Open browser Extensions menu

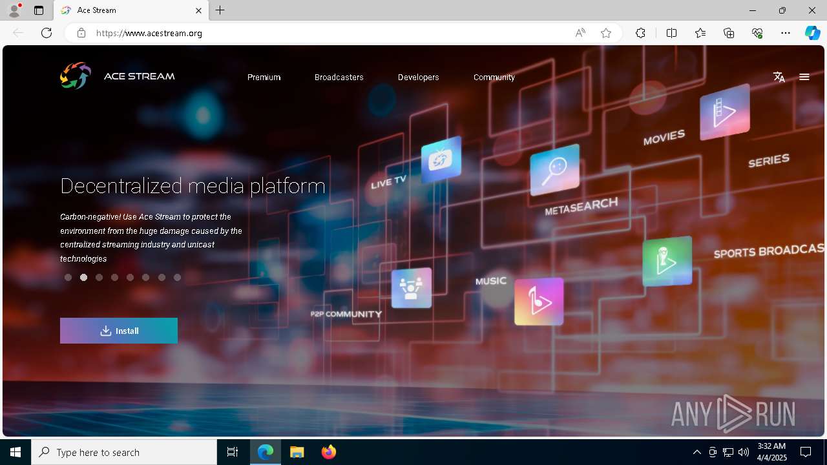[x=640, y=33]
